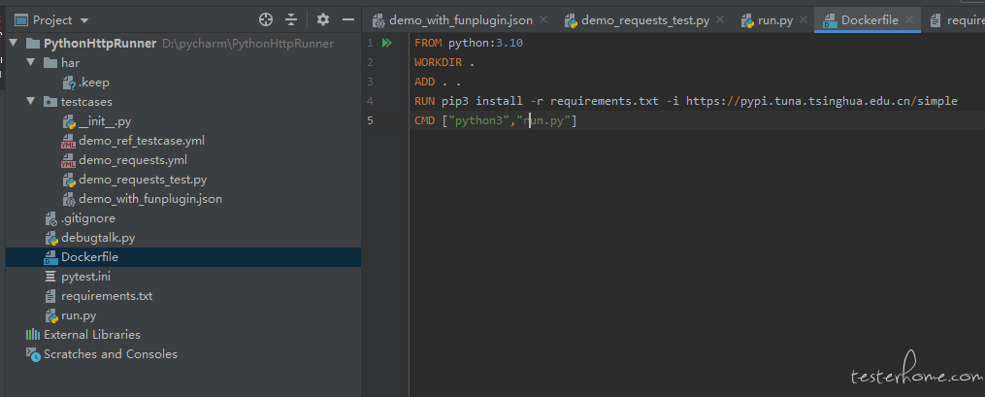Click the Dockerfile icon in project tree
985x397 pixels.
click(x=50, y=257)
